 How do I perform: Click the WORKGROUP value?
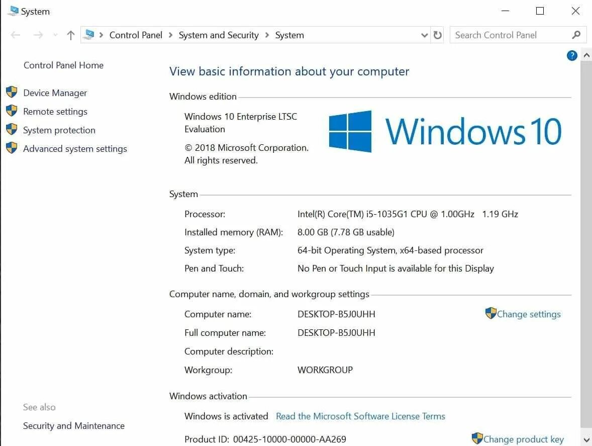325,370
